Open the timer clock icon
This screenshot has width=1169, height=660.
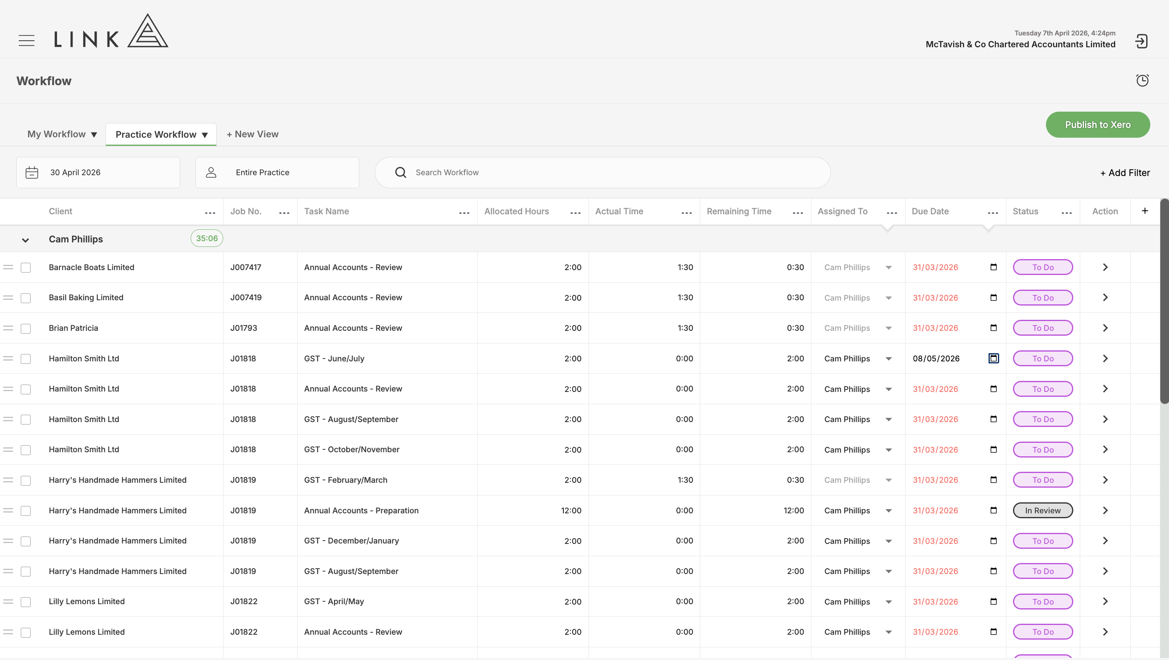(1142, 80)
